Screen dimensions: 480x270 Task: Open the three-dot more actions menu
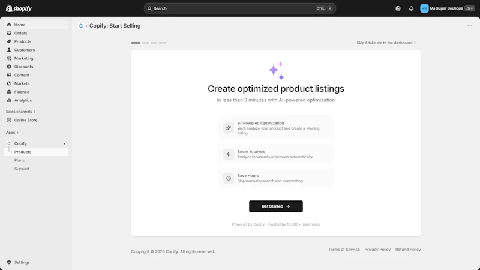point(470,26)
